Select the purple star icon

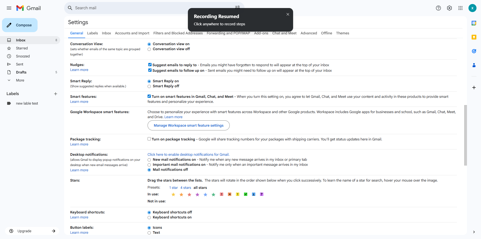click(197, 194)
